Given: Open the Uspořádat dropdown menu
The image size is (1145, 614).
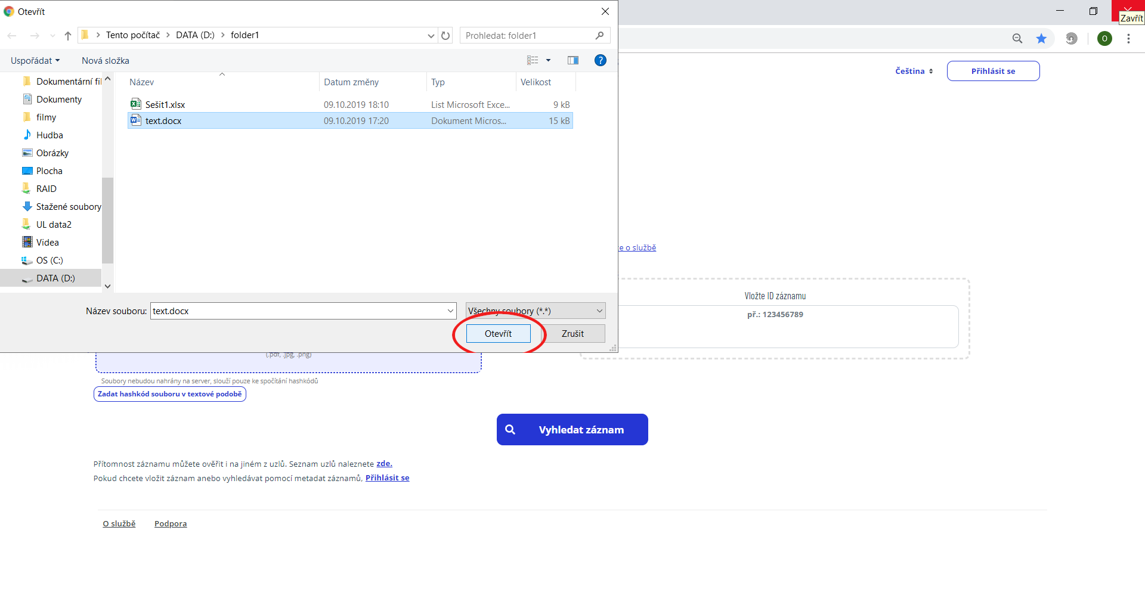Looking at the screenshot, I should pyautogui.click(x=35, y=61).
